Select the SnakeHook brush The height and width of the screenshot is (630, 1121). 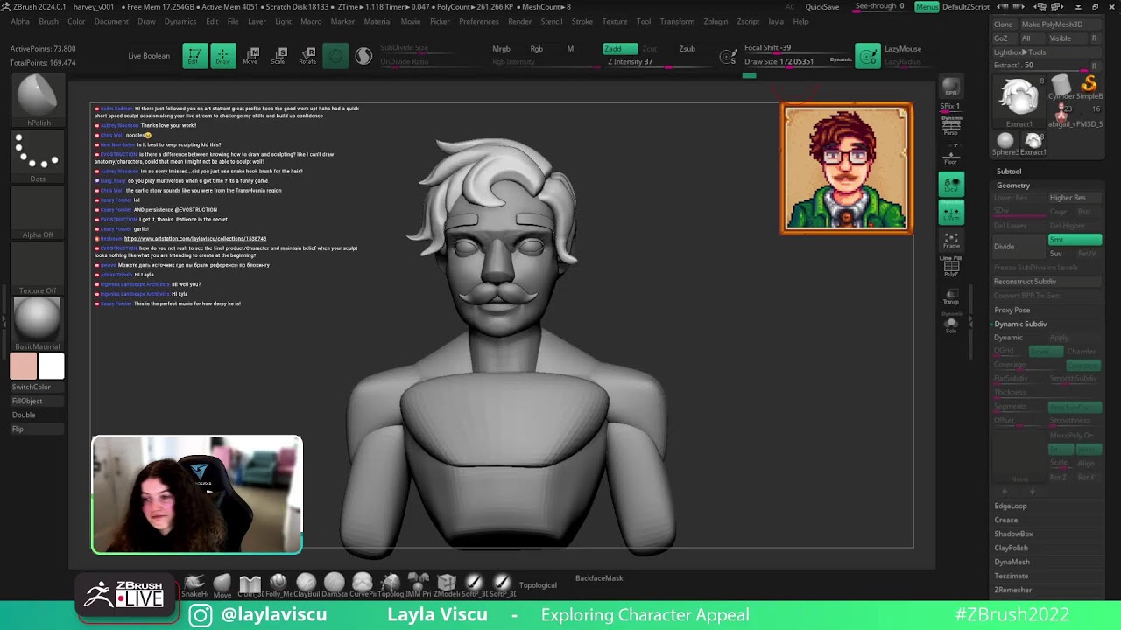click(194, 584)
